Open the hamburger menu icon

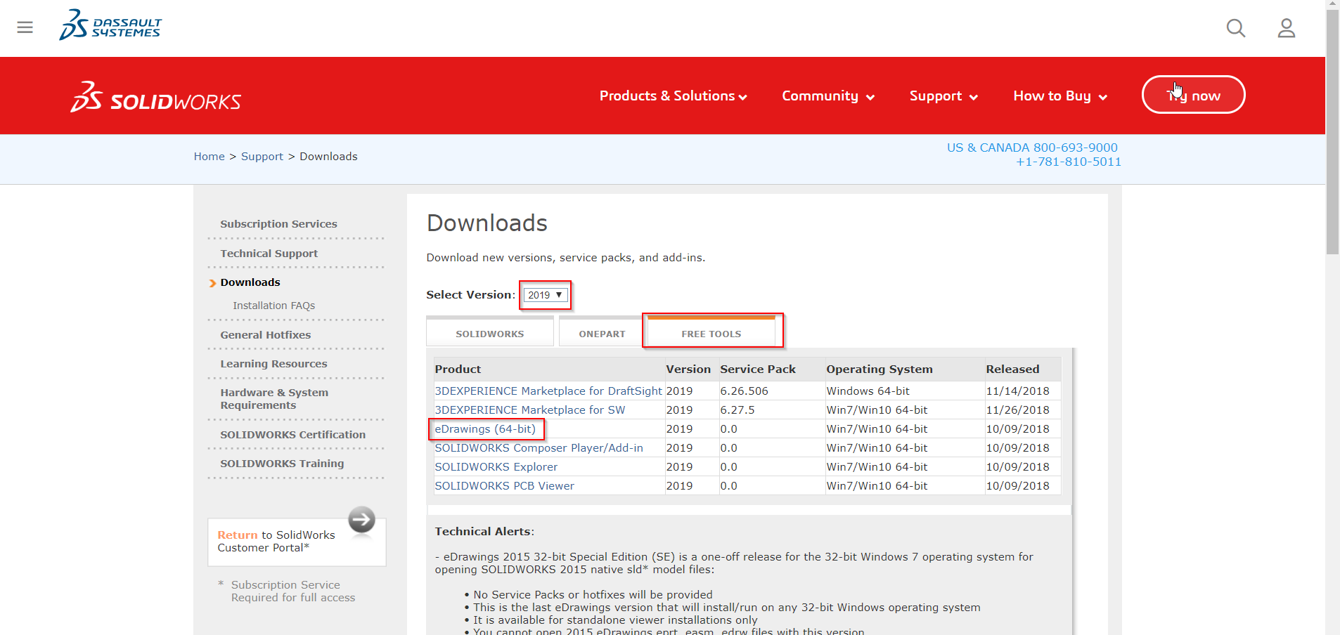coord(25,27)
